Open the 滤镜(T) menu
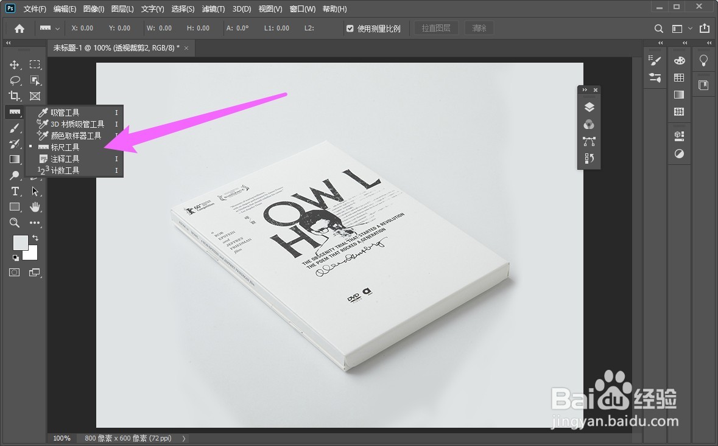Screen dimensions: 718x446 [213, 9]
